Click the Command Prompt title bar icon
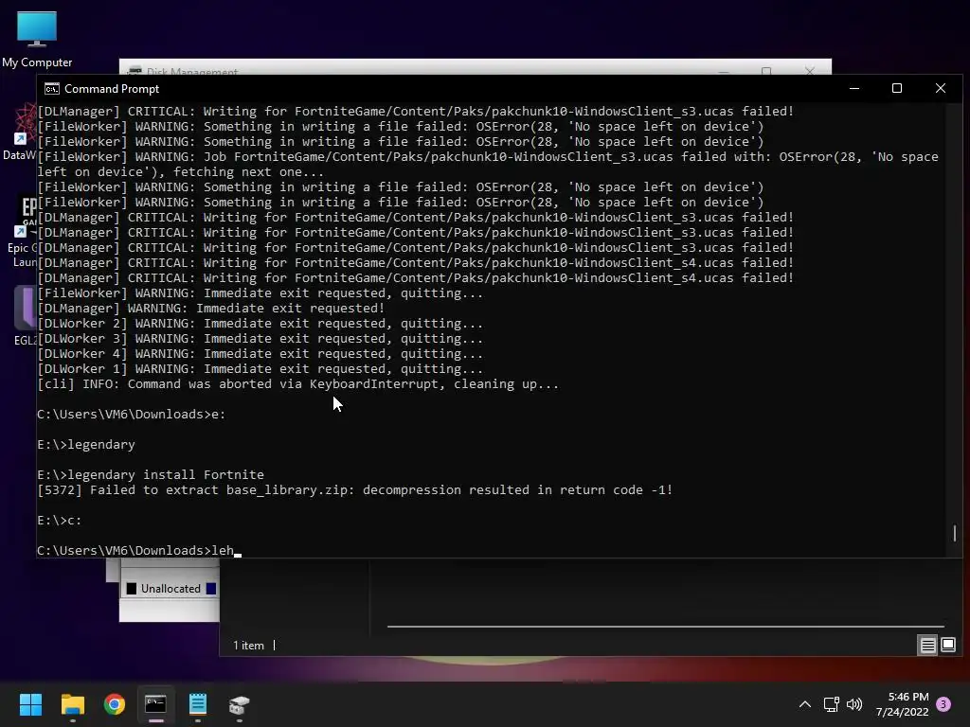 52,89
